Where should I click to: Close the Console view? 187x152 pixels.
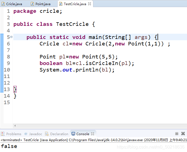pyautogui.click(x=93, y=134)
